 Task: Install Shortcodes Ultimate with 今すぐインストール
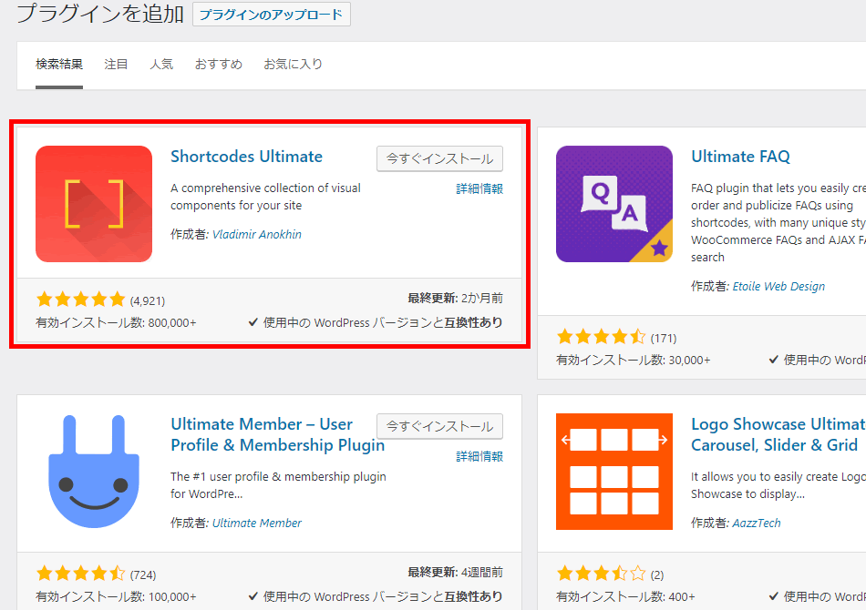click(x=439, y=158)
